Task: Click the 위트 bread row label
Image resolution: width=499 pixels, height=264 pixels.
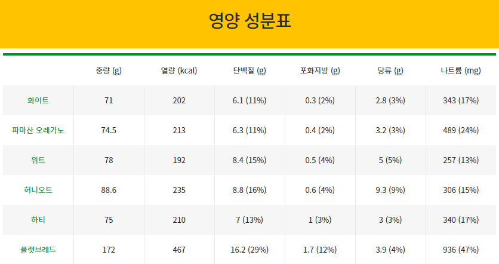Action: [38, 160]
